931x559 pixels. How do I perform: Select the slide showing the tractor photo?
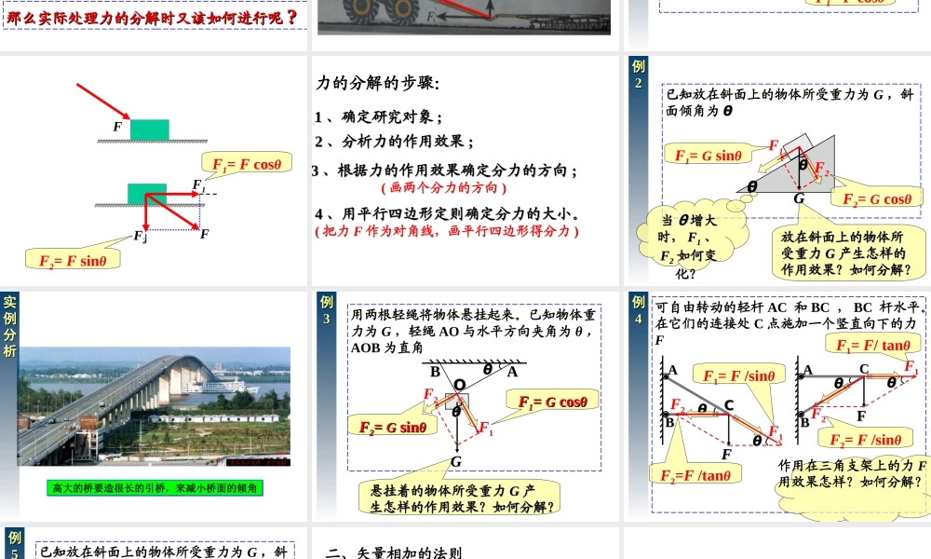click(465, 24)
